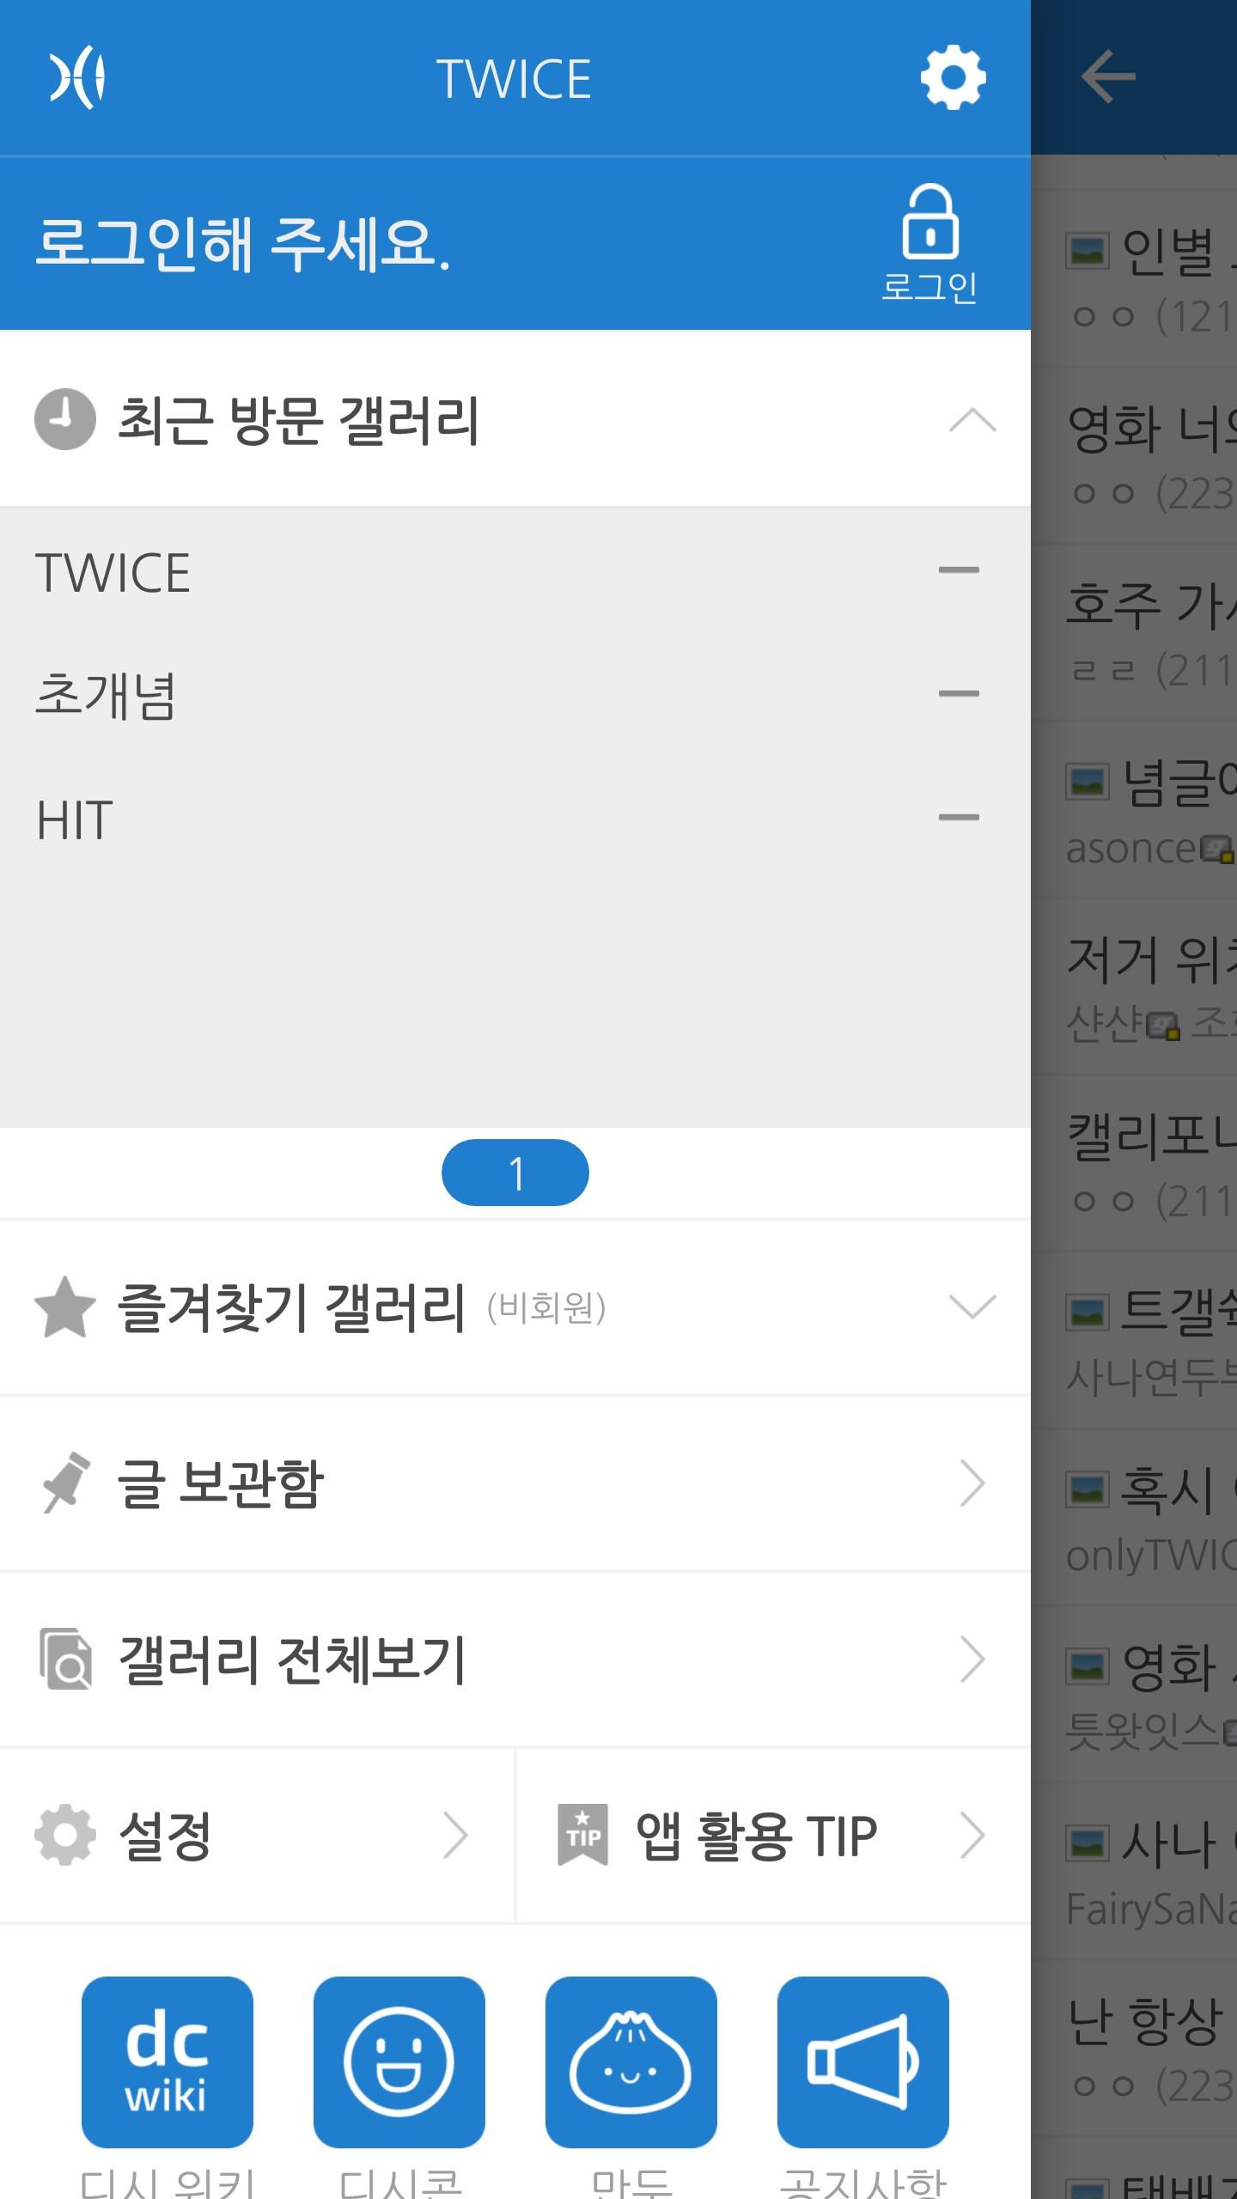Tap the back arrow icon at top right
Viewport: 1237px width, 2199px height.
1108,77
